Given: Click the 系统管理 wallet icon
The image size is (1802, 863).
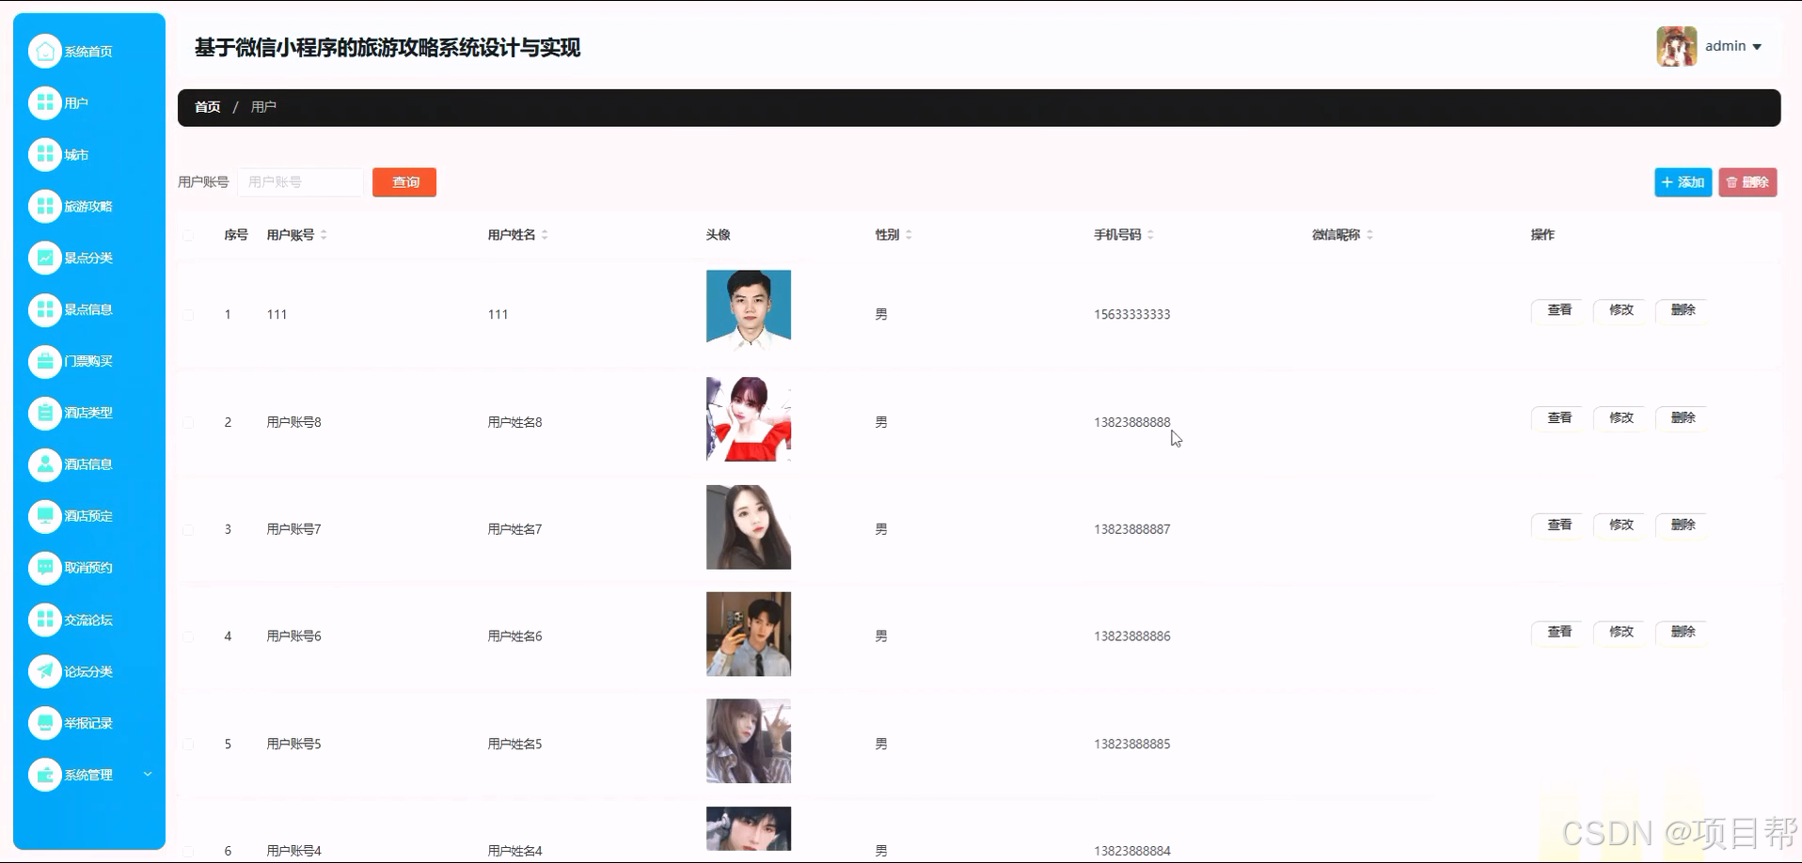Looking at the screenshot, I should pos(44,775).
